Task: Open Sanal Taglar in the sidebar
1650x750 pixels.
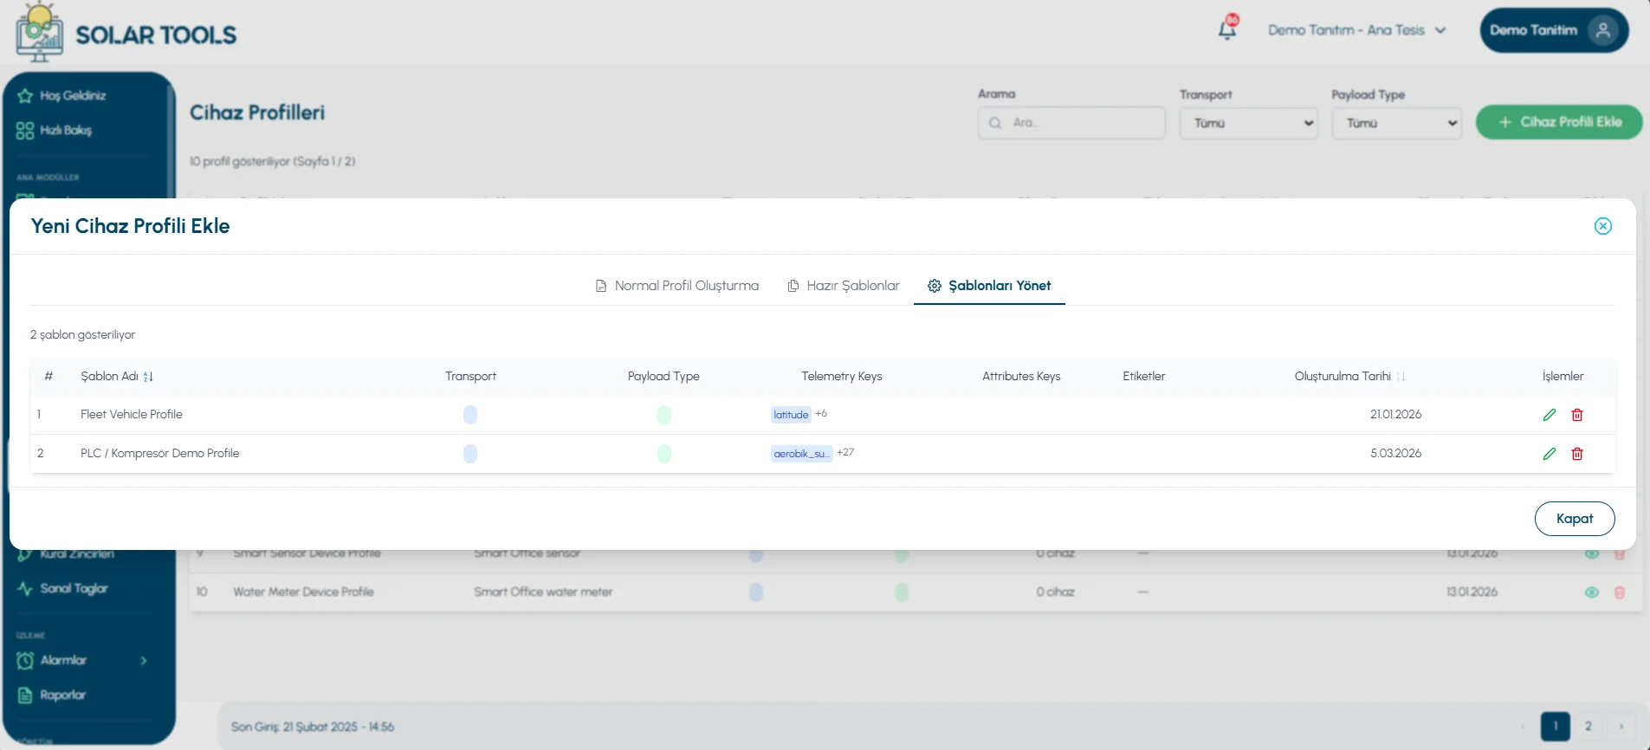Action: pyautogui.click(x=74, y=589)
